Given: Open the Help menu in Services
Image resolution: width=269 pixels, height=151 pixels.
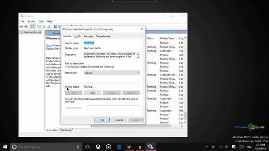Looking at the screenshot, I should pyautogui.click(x=50, y=21).
